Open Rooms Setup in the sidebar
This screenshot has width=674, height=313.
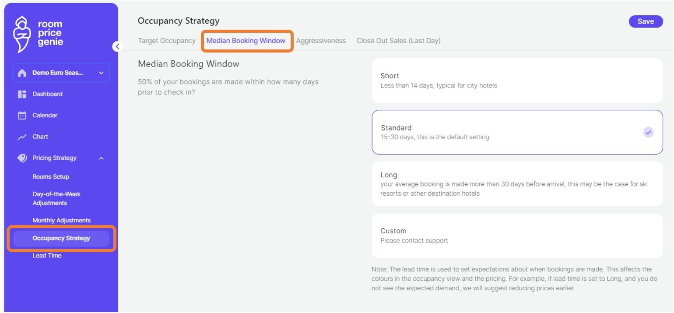(51, 177)
